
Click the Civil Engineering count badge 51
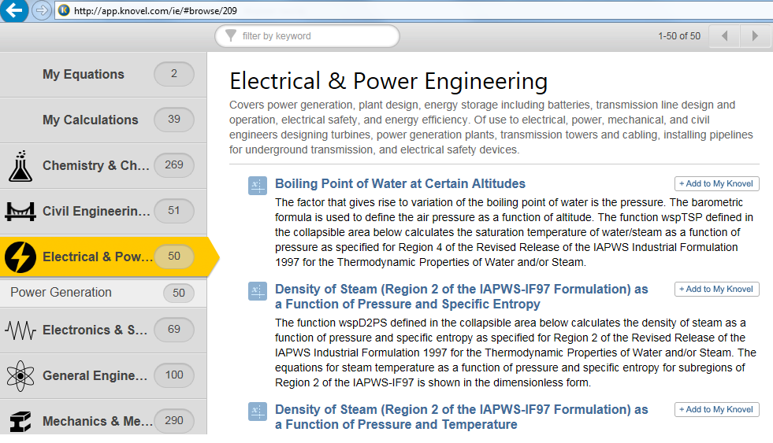click(x=174, y=211)
